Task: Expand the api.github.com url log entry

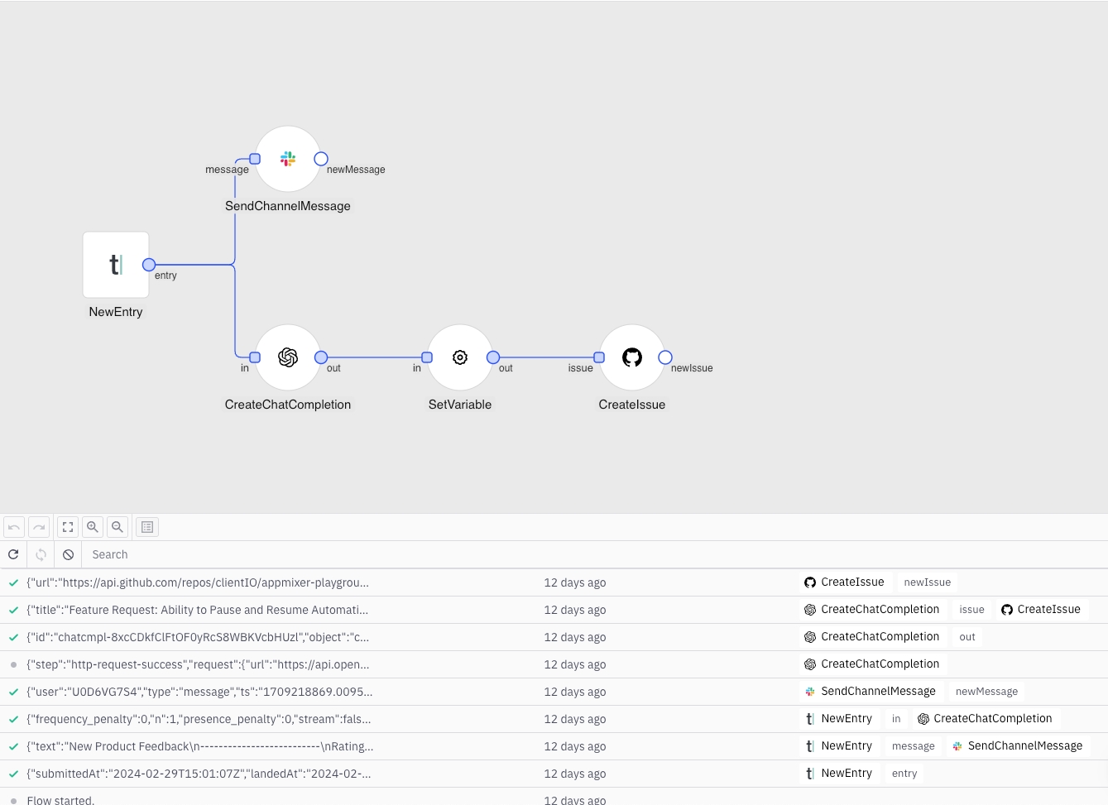Action: 198,582
